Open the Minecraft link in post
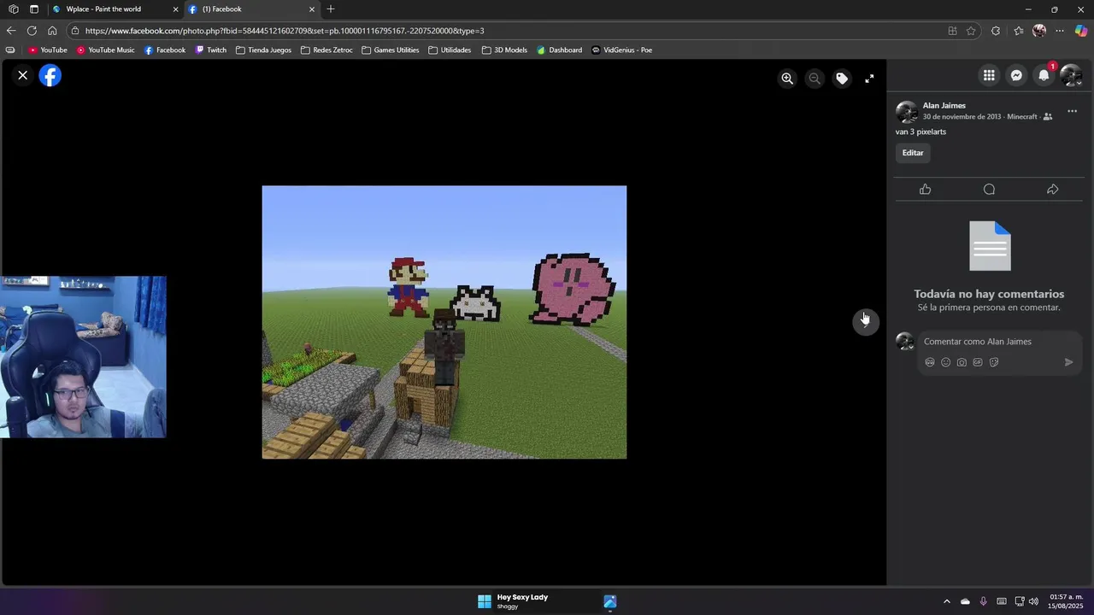This screenshot has width=1094, height=615. (x=1022, y=117)
